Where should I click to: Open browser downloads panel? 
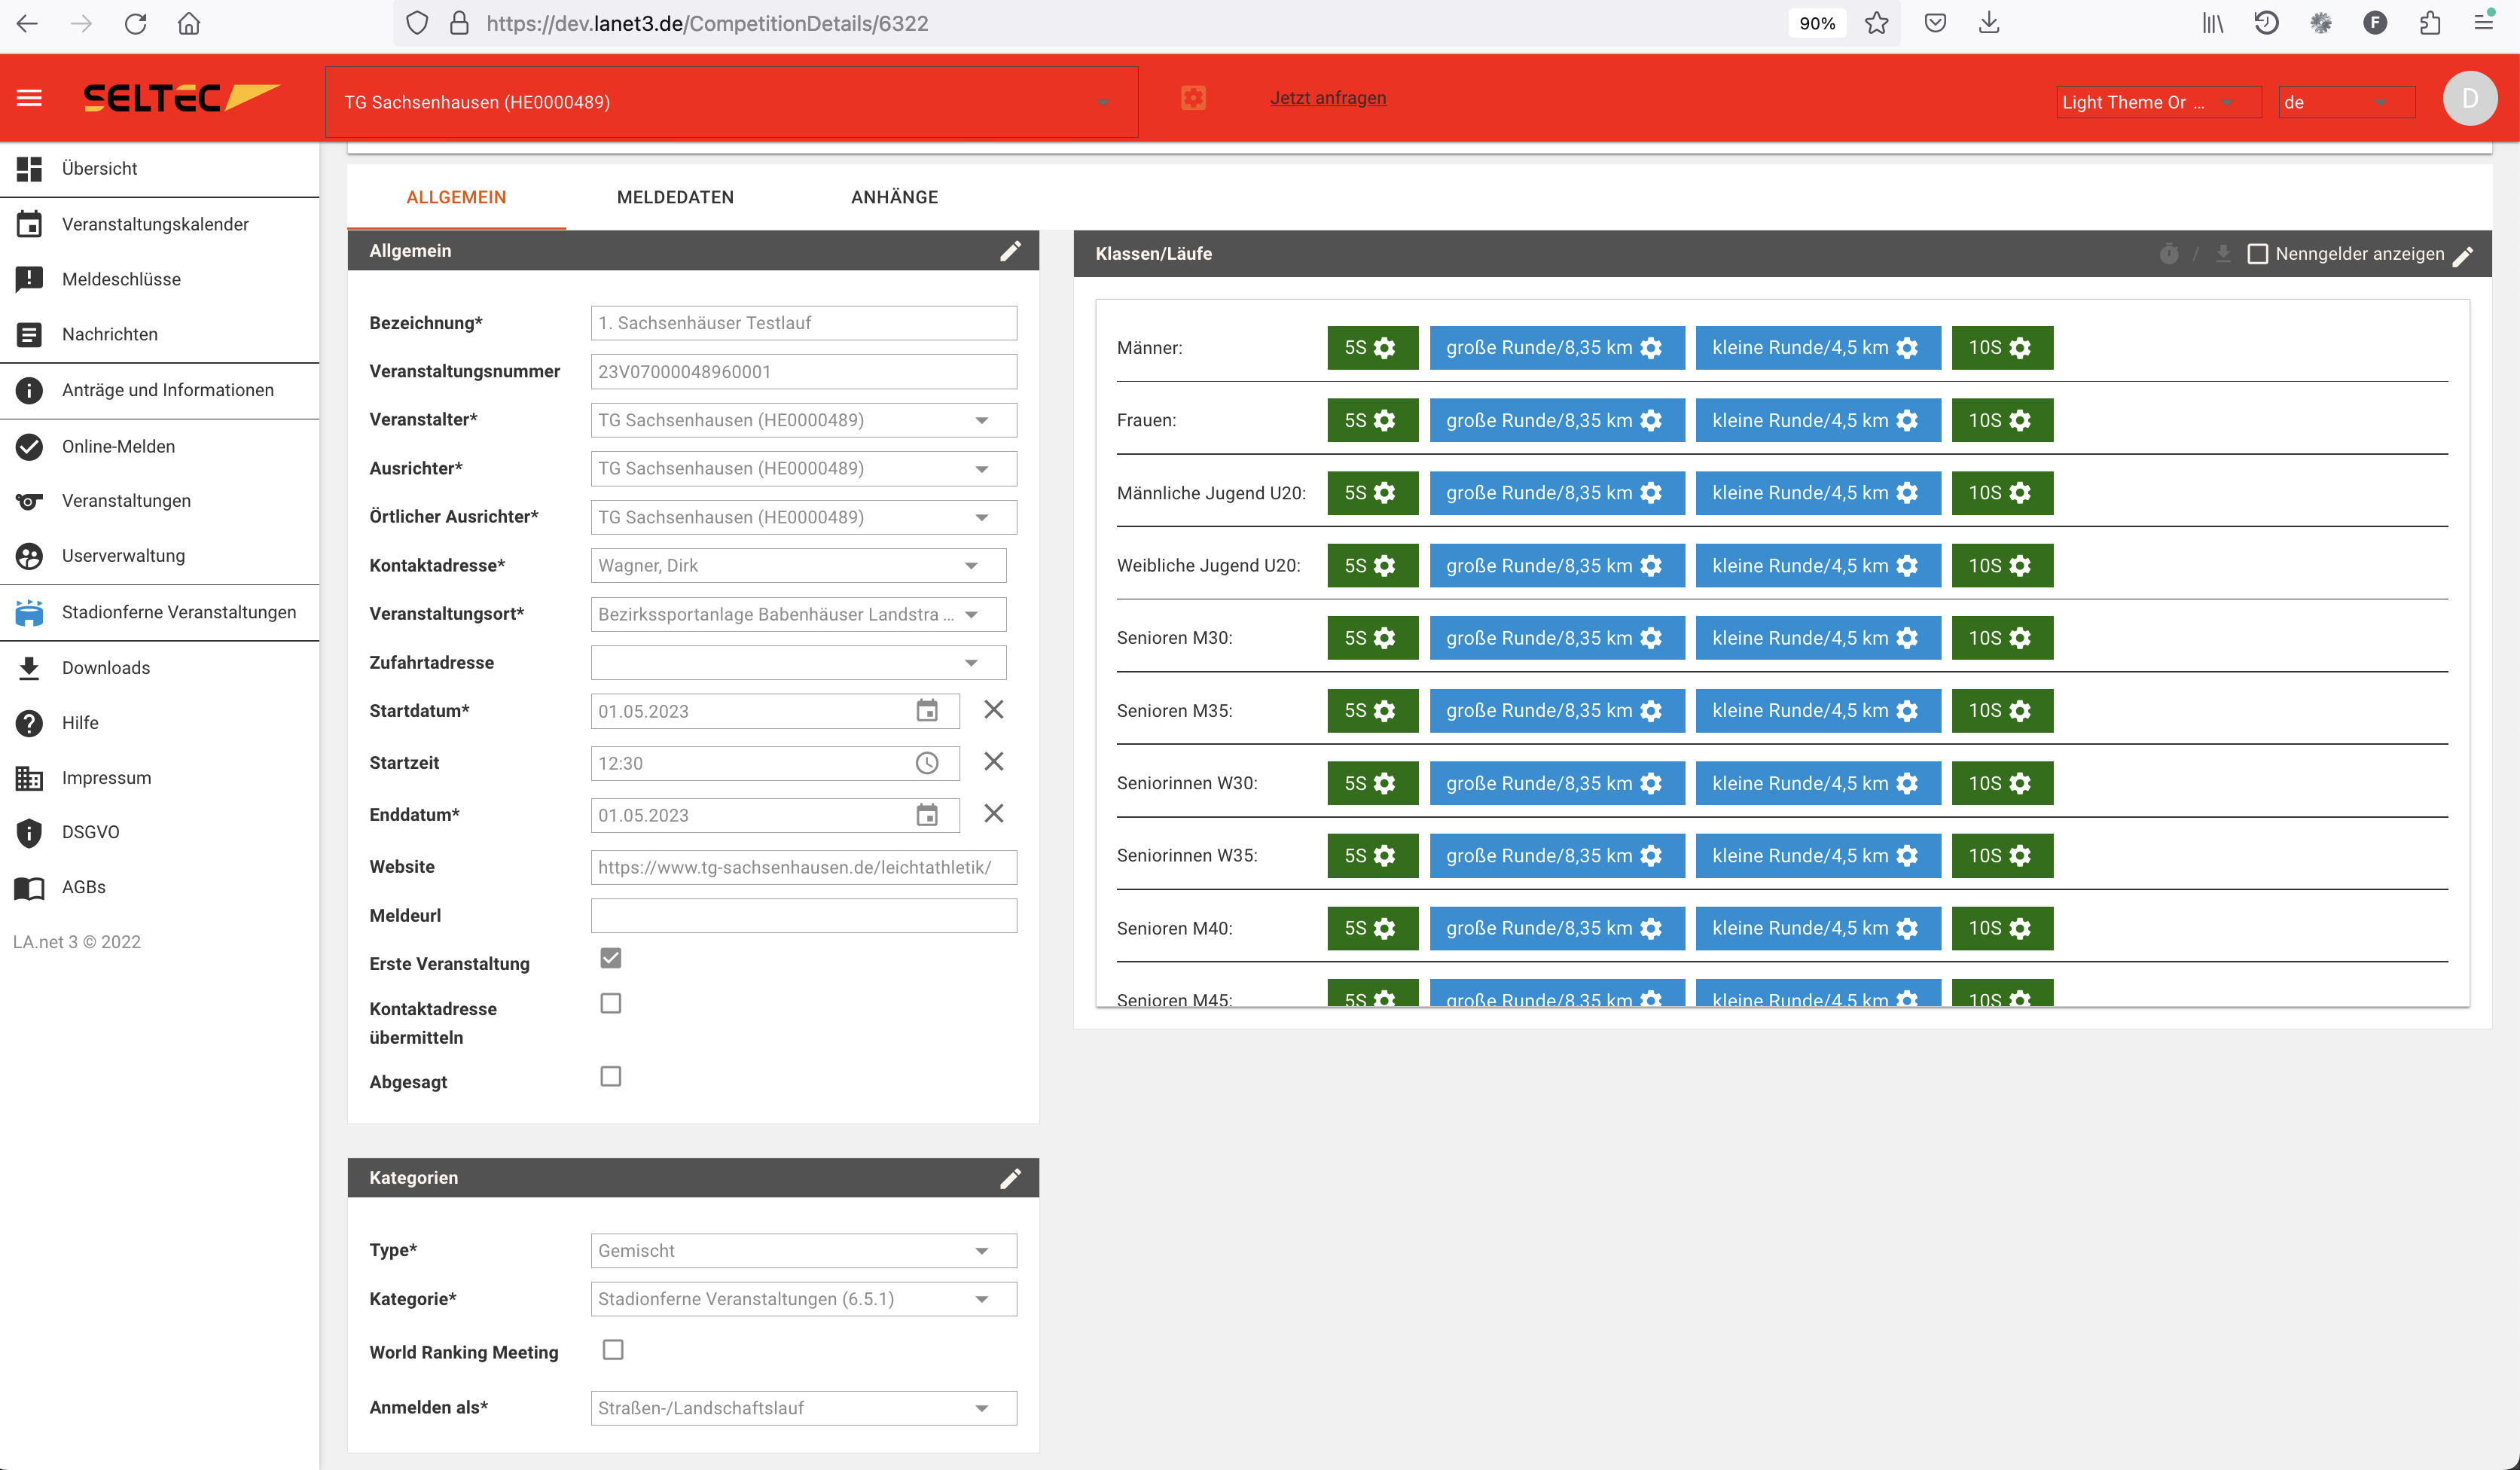1989,23
